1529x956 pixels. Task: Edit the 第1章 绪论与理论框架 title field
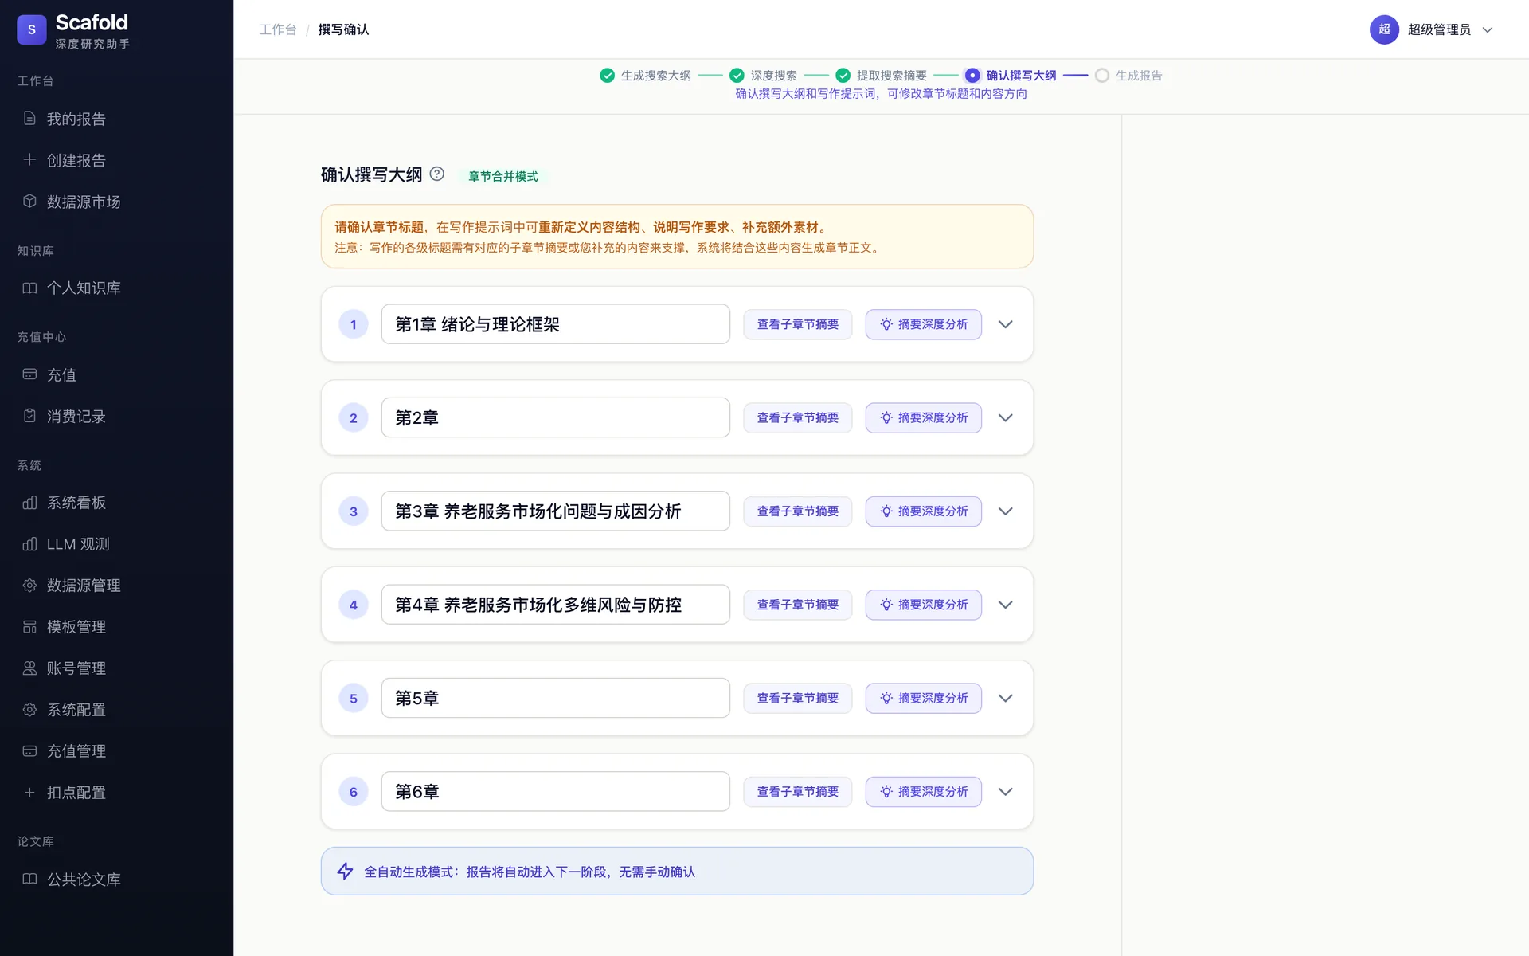(556, 324)
